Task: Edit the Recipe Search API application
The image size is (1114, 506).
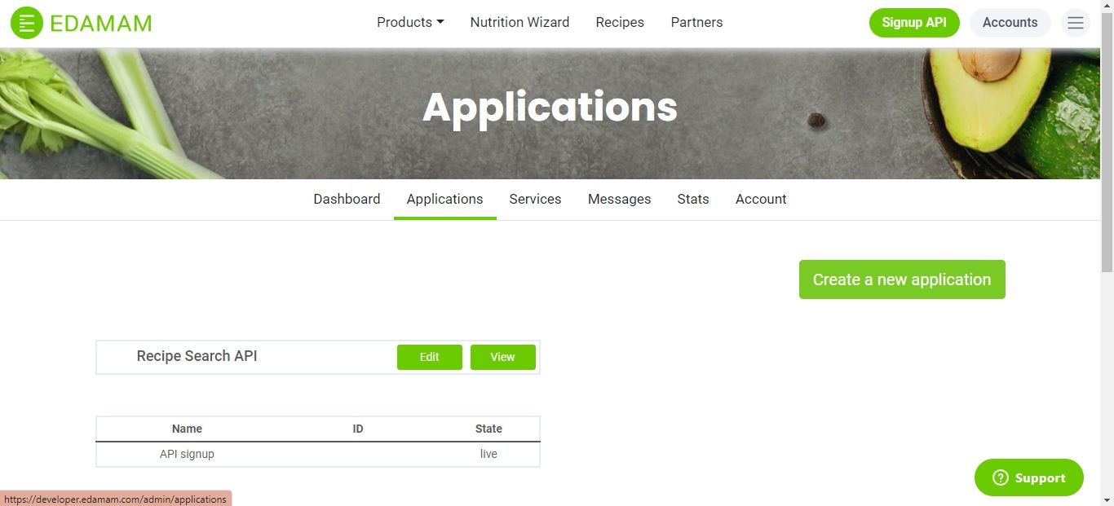Action: [x=430, y=357]
